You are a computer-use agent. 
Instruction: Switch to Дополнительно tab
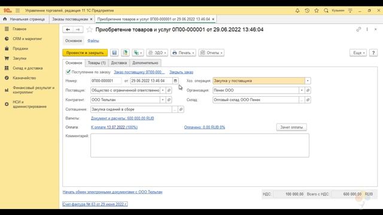click(x=145, y=63)
